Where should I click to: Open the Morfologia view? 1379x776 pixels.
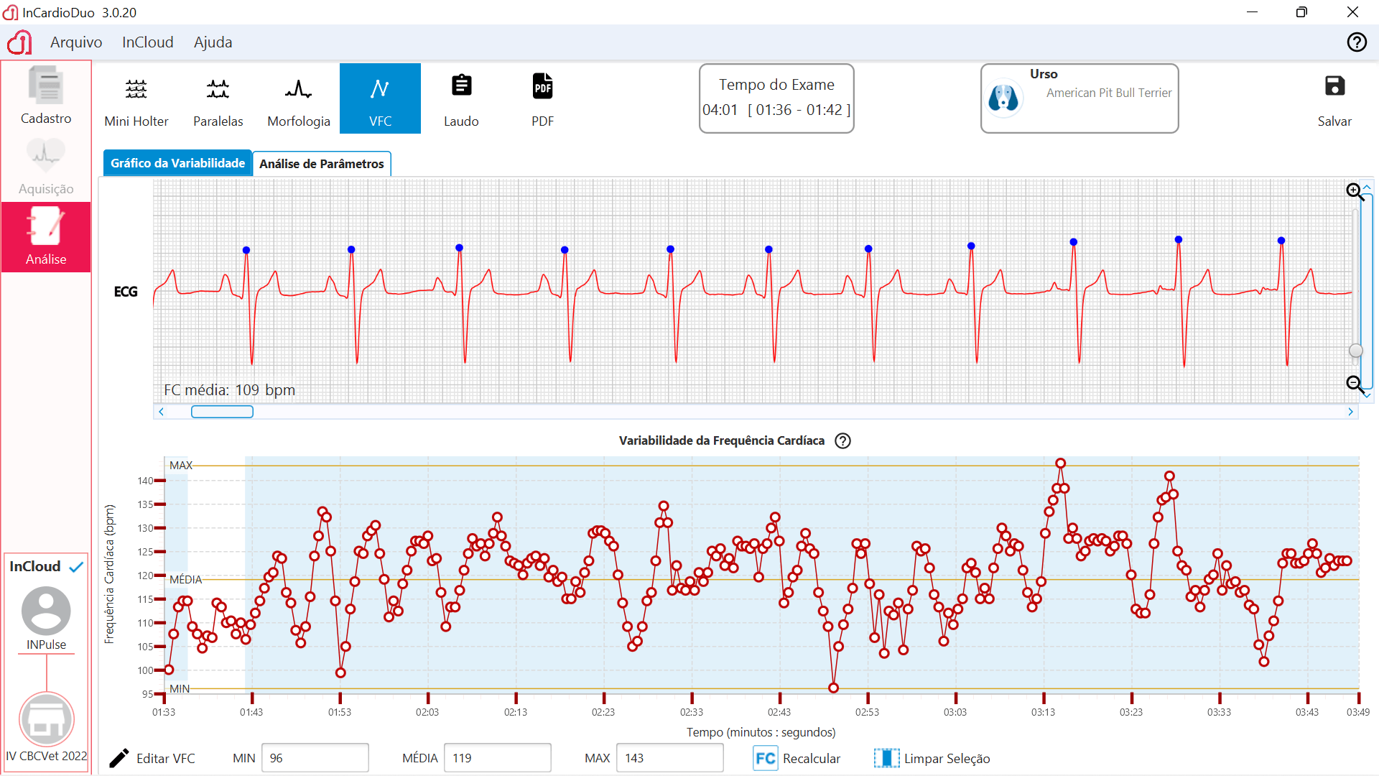point(299,99)
